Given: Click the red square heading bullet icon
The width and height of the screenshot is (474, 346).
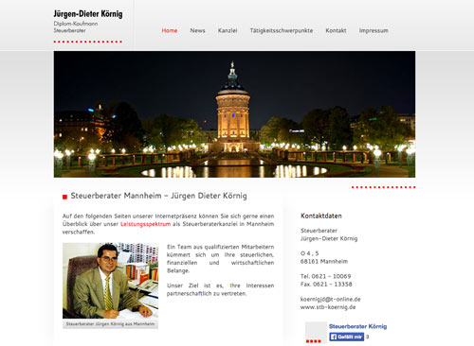Looking at the screenshot, I should 64,197.
